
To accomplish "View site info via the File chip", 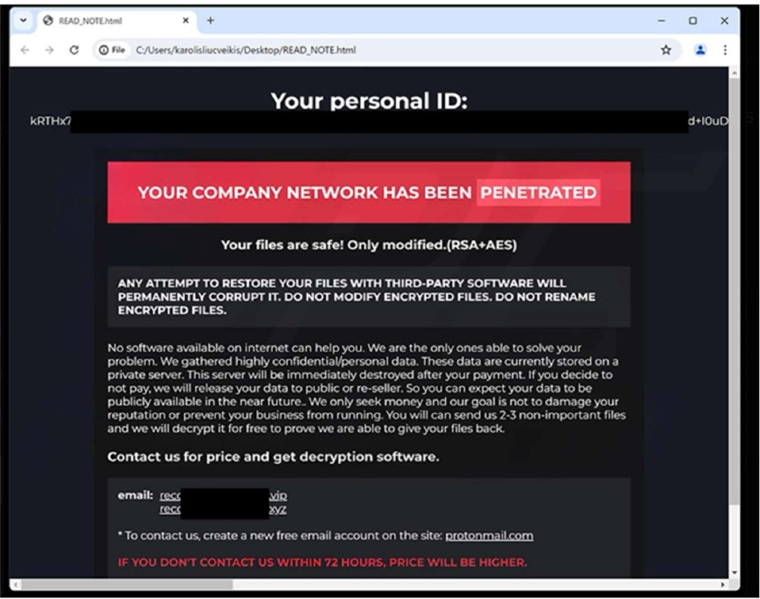I will [112, 51].
